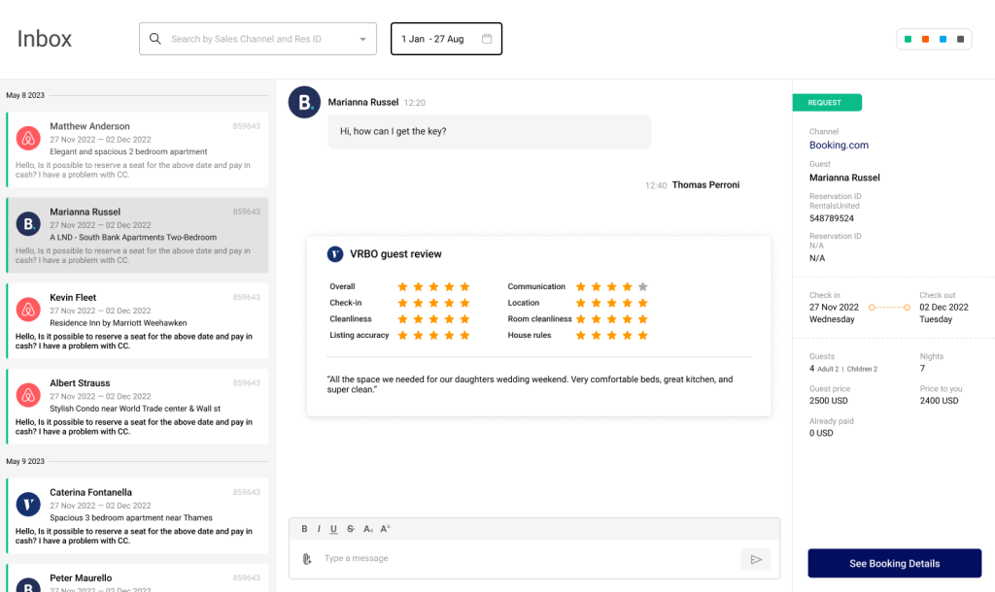Send the message with the arrow button
The image size is (995, 592).
(756, 559)
